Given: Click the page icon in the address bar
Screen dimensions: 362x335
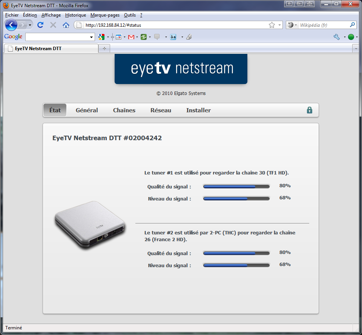Looking at the screenshot, I should pyautogui.click(x=79, y=25).
